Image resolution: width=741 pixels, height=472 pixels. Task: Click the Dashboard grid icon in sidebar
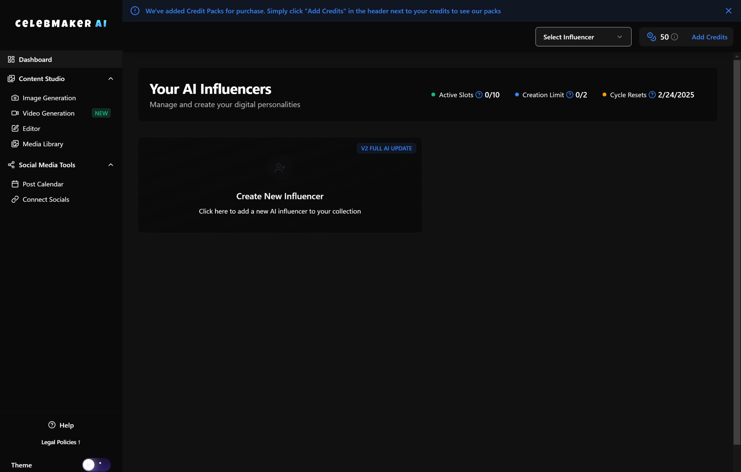(11, 59)
